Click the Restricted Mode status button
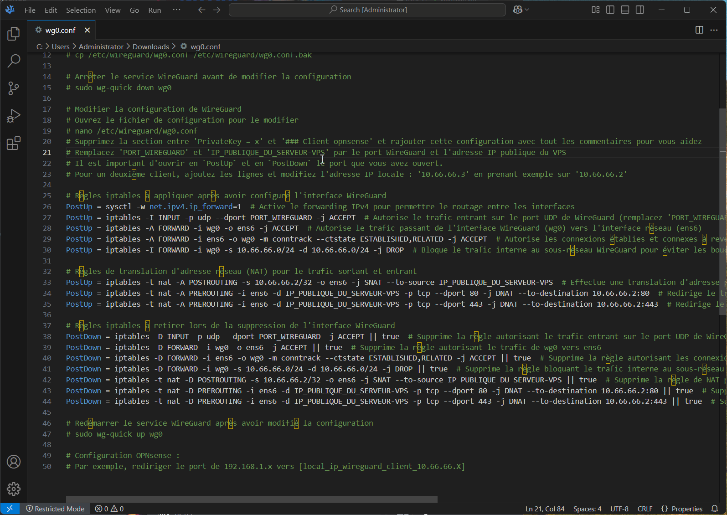The height and width of the screenshot is (515, 727). coord(55,509)
